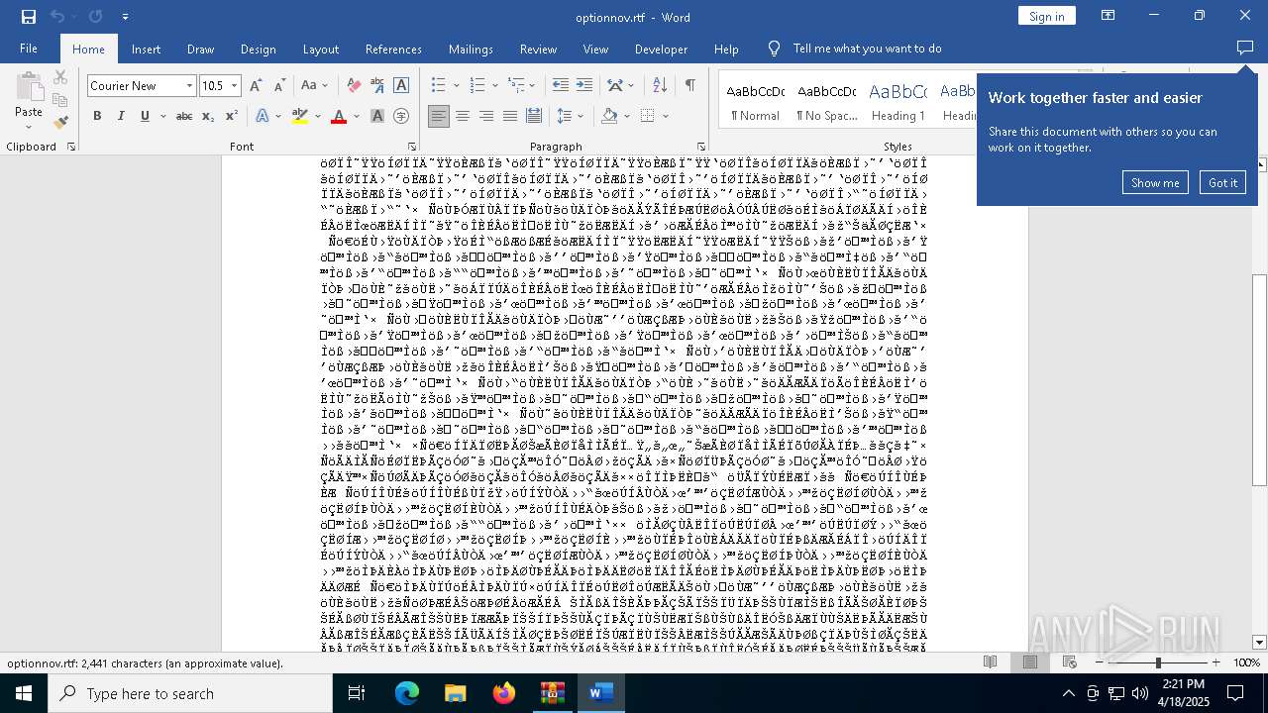Open the comments pane icon
Image resolution: width=1268 pixels, height=713 pixels.
pyautogui.click(x=1245, y=49)
